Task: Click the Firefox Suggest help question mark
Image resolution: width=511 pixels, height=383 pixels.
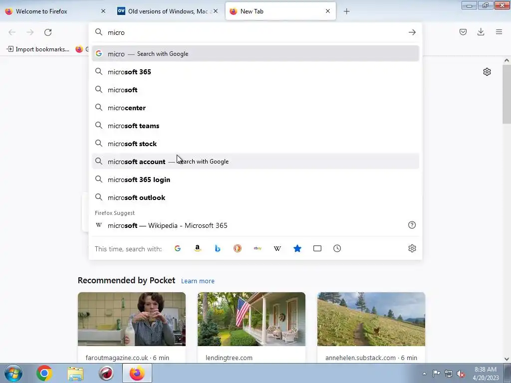Action: coord(412,225)
